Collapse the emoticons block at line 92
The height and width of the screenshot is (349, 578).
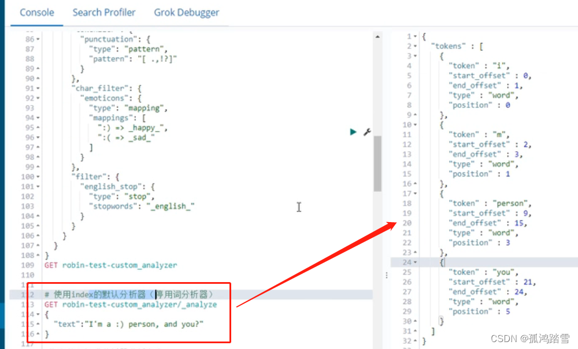[38, 99]
